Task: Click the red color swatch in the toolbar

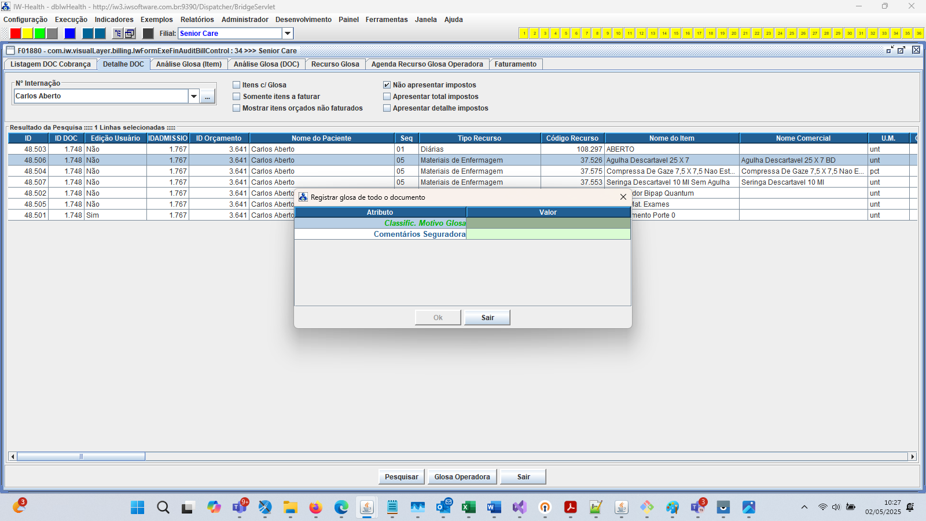Action: tap(16, 34)
